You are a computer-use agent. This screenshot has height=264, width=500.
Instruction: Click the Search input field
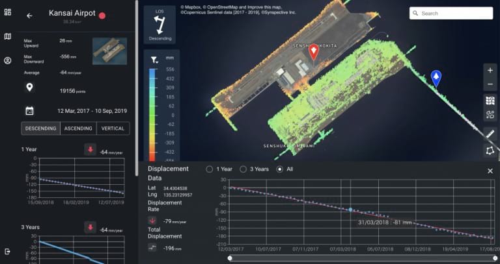coord(450,13)
